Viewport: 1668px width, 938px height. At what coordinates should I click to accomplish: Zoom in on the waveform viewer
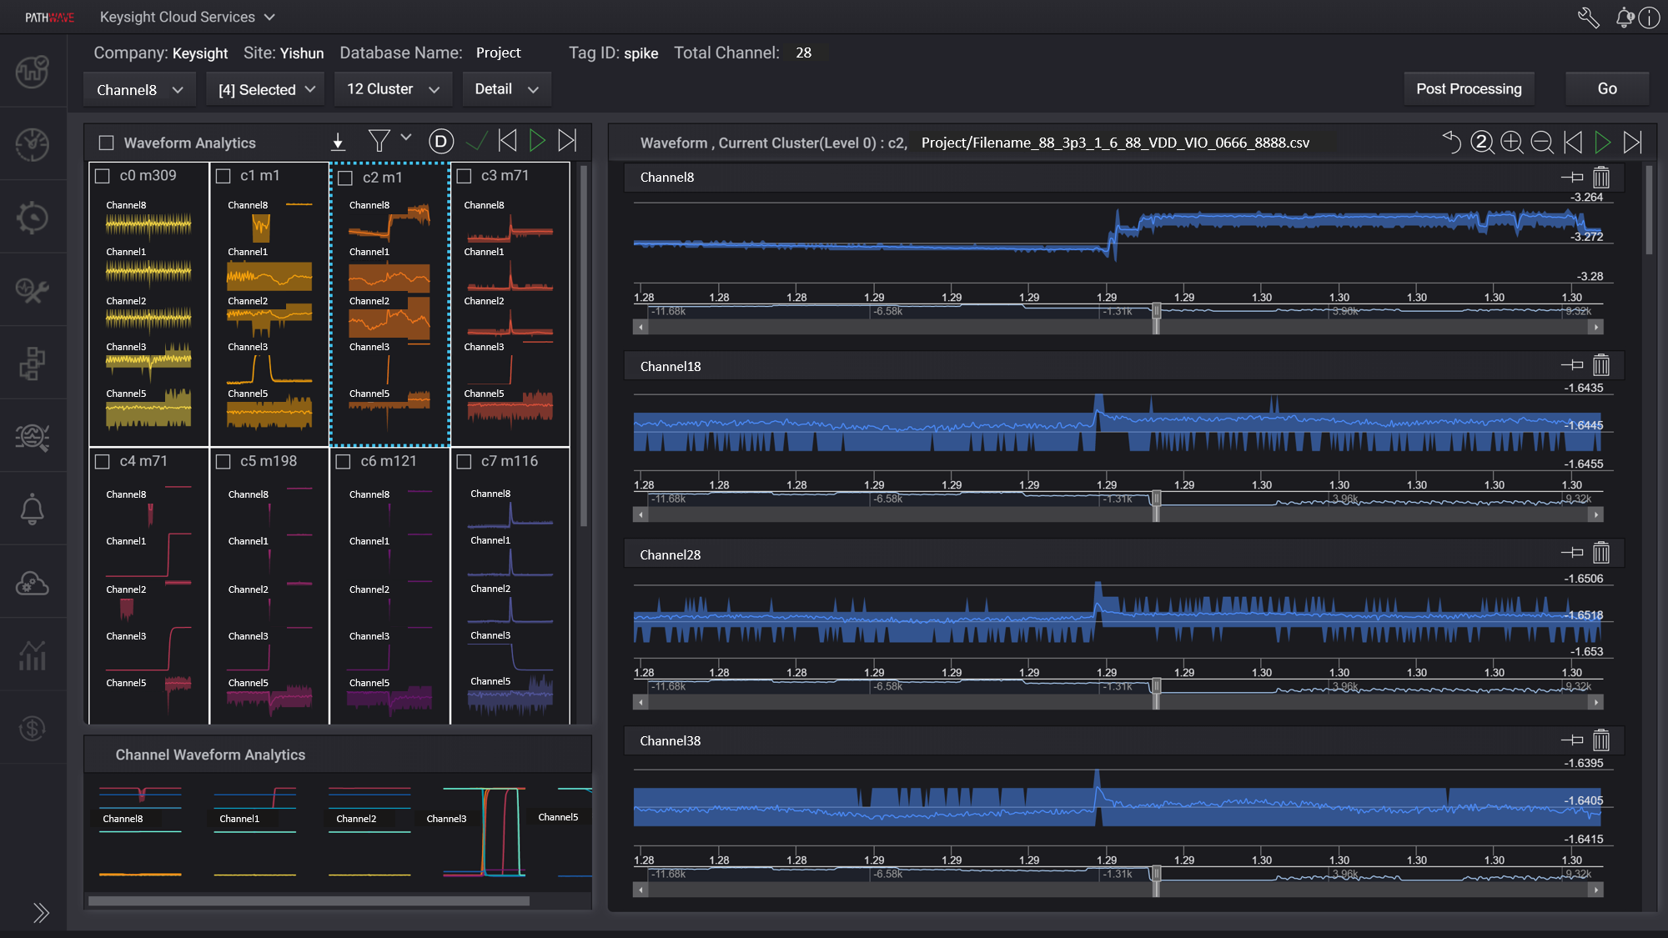[x=1512, y=143]
